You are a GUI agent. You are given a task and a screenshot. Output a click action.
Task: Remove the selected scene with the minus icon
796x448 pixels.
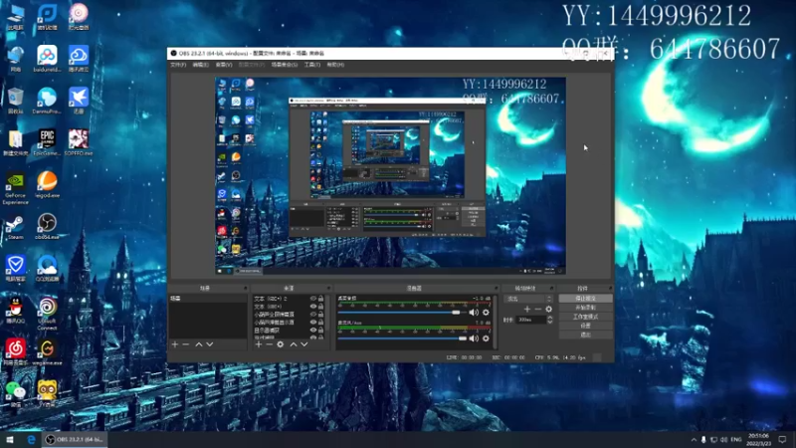[186, 344]
